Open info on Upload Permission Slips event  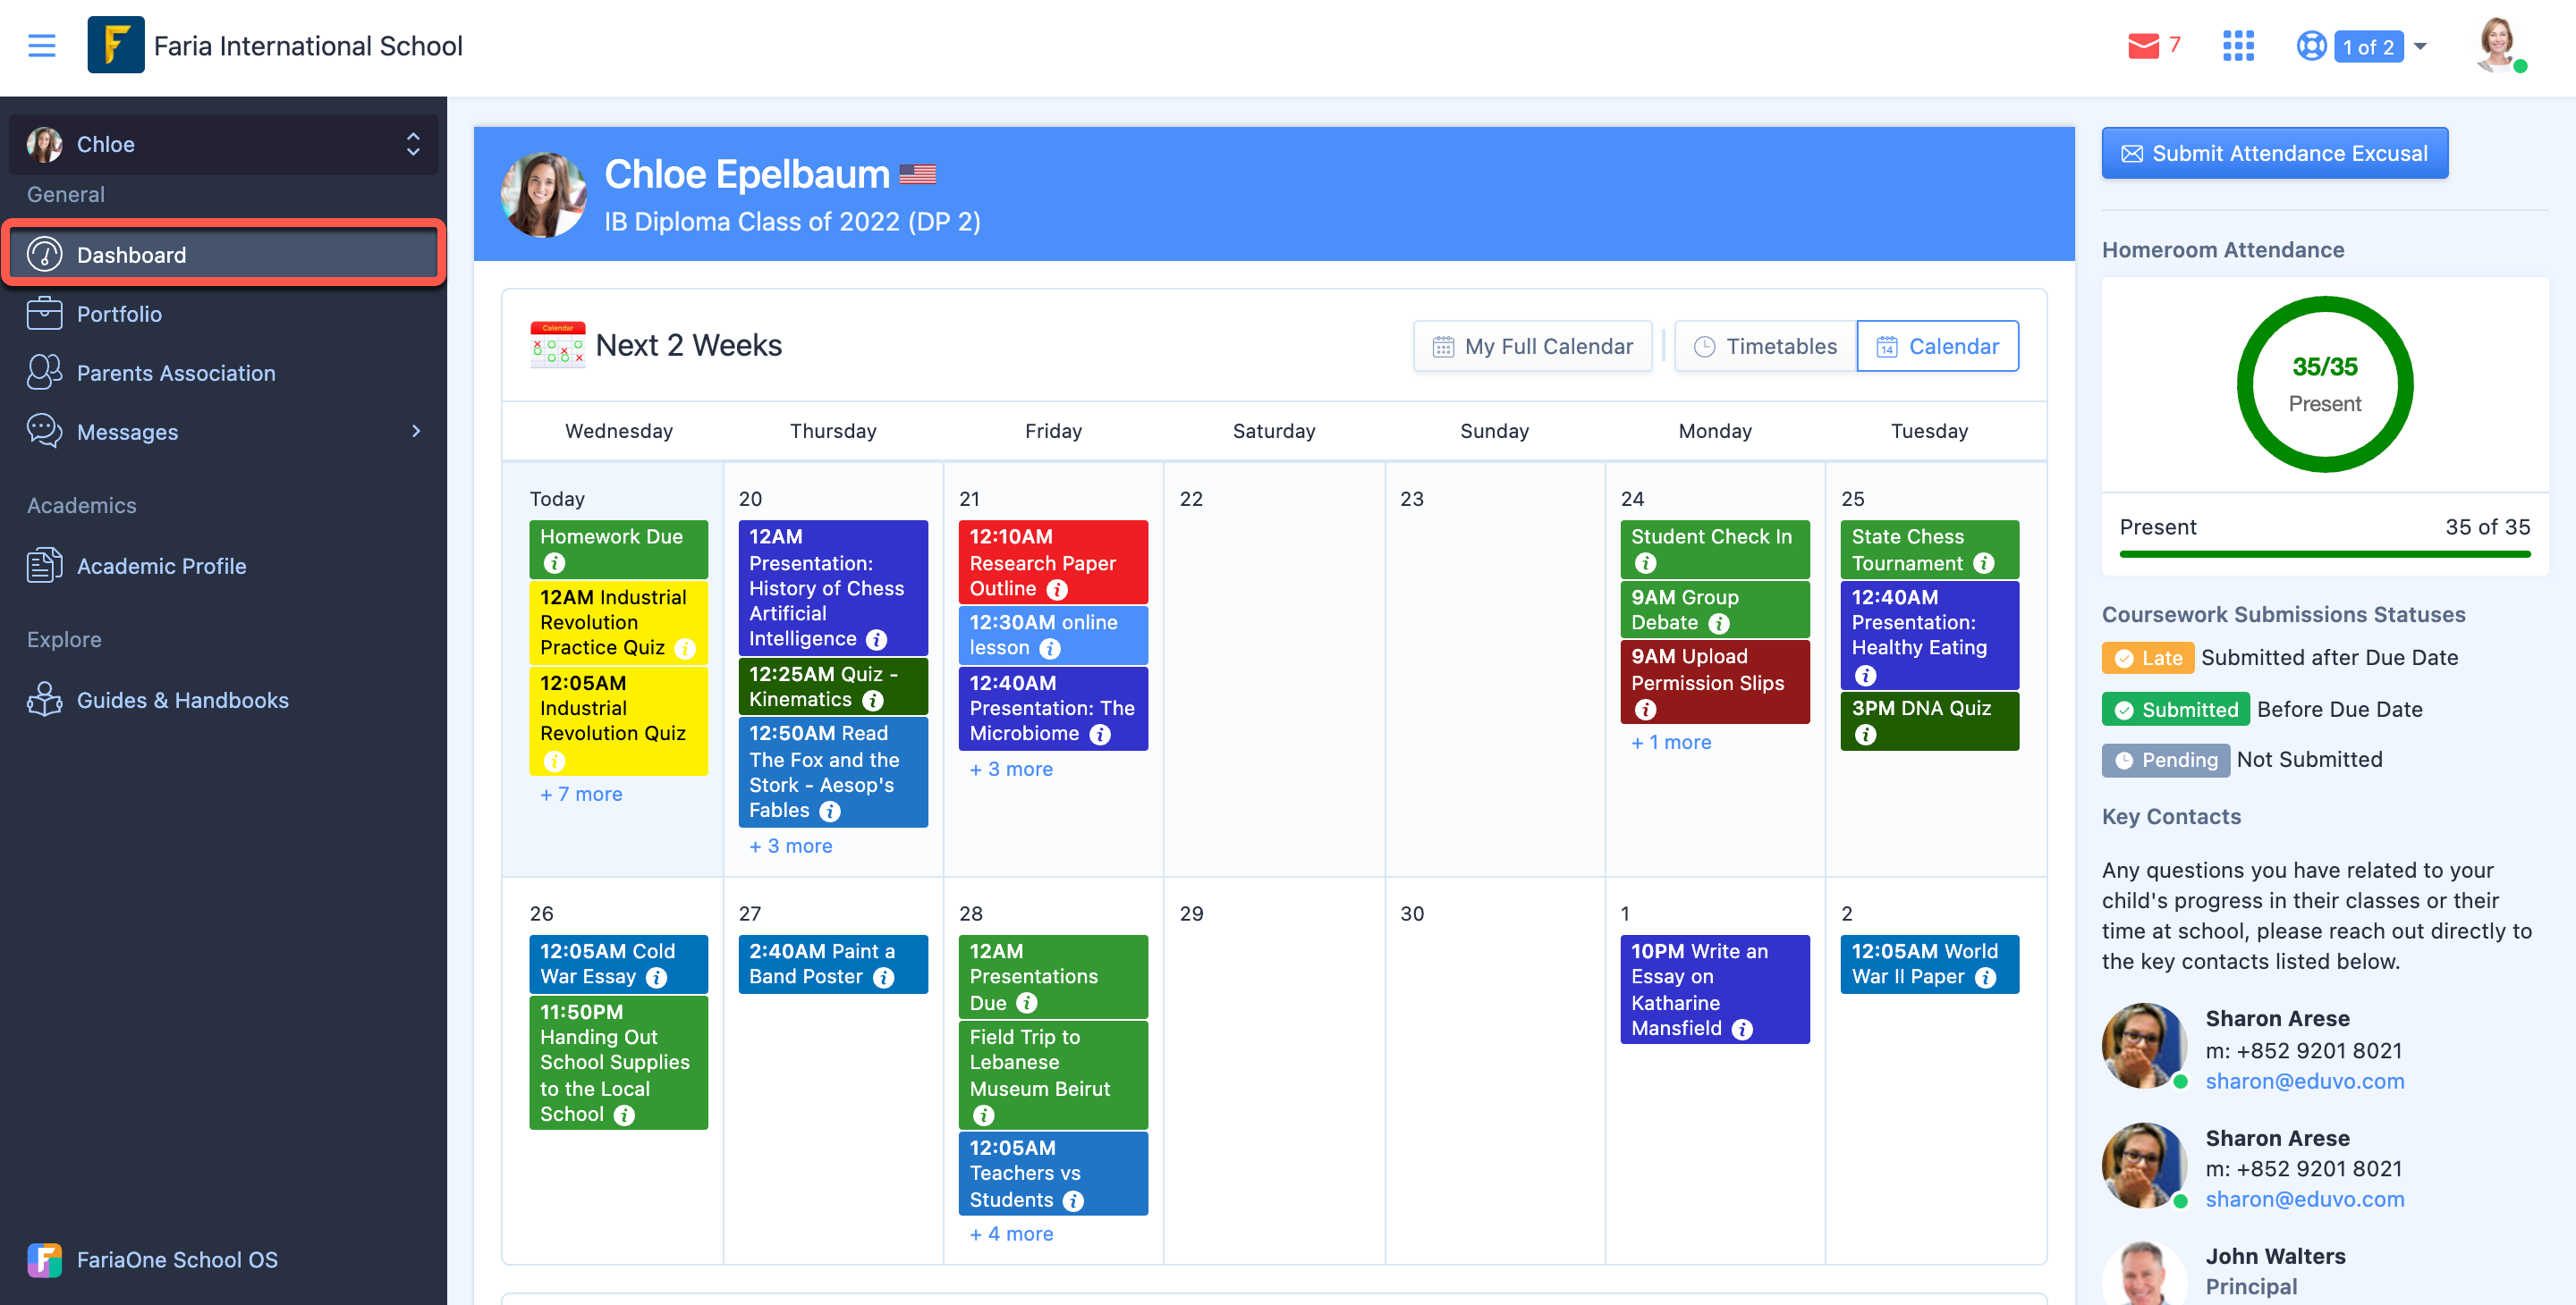(x=1645, y=710)
